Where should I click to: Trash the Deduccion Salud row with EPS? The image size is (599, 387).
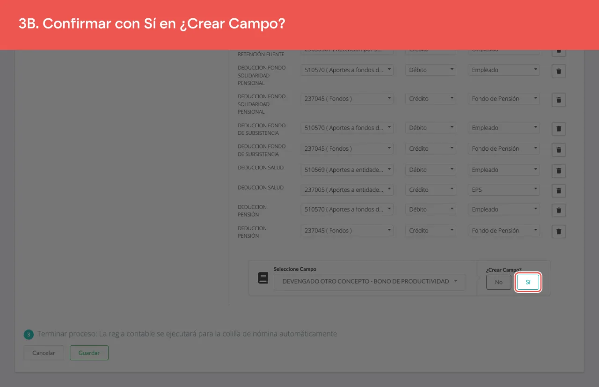coord(559,190)
